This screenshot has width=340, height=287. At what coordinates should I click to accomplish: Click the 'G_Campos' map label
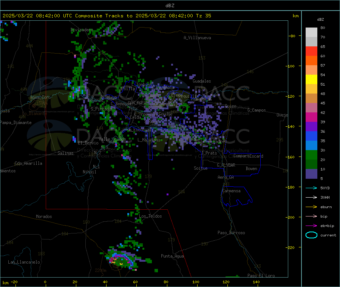click(257, 110)
